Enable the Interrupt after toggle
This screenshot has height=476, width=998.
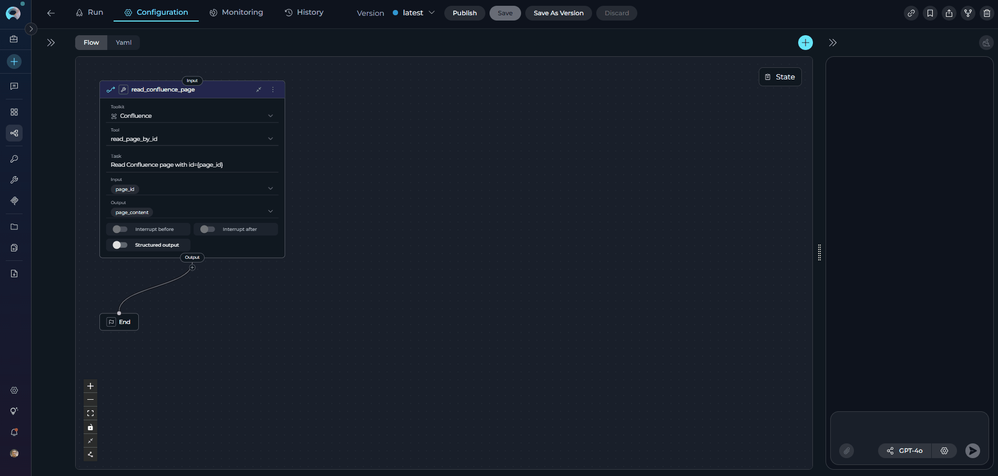[207, 229]
